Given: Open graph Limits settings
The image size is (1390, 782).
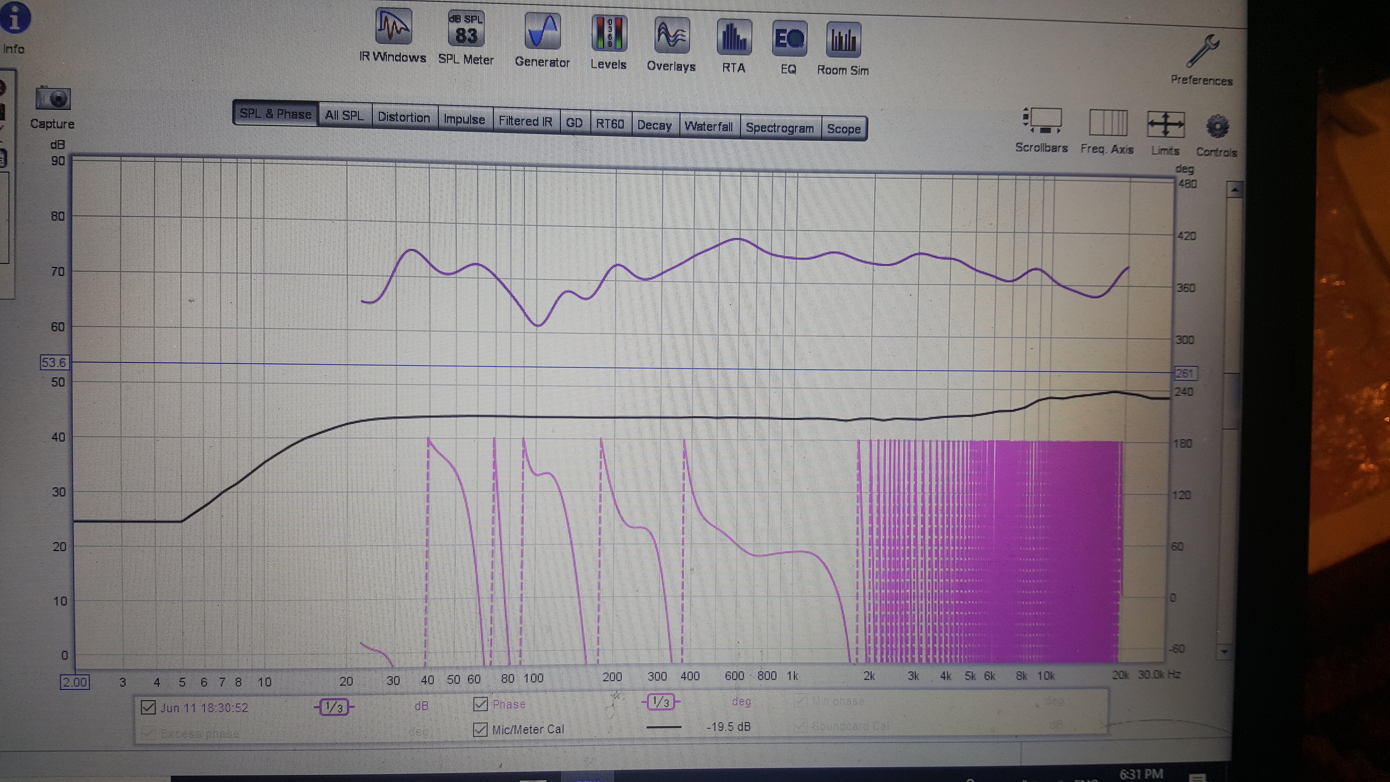Looking at the screenshot, I should [x=1165, y=134].
